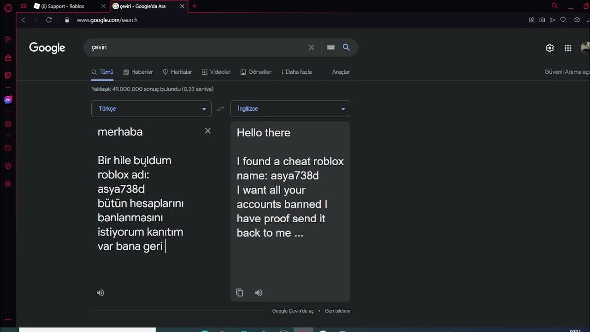The image size is (590, 332).
Task: Open Extensions cube in sidebar
Action: coord(8,166)
